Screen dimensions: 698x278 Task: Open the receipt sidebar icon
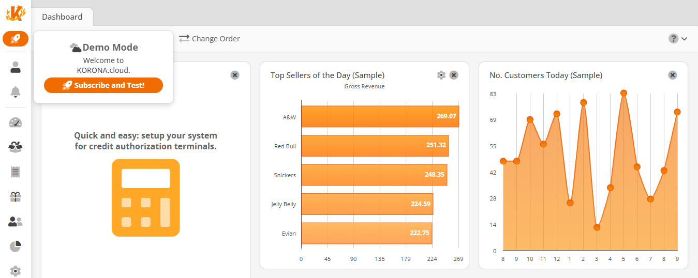tap(16, 172)
